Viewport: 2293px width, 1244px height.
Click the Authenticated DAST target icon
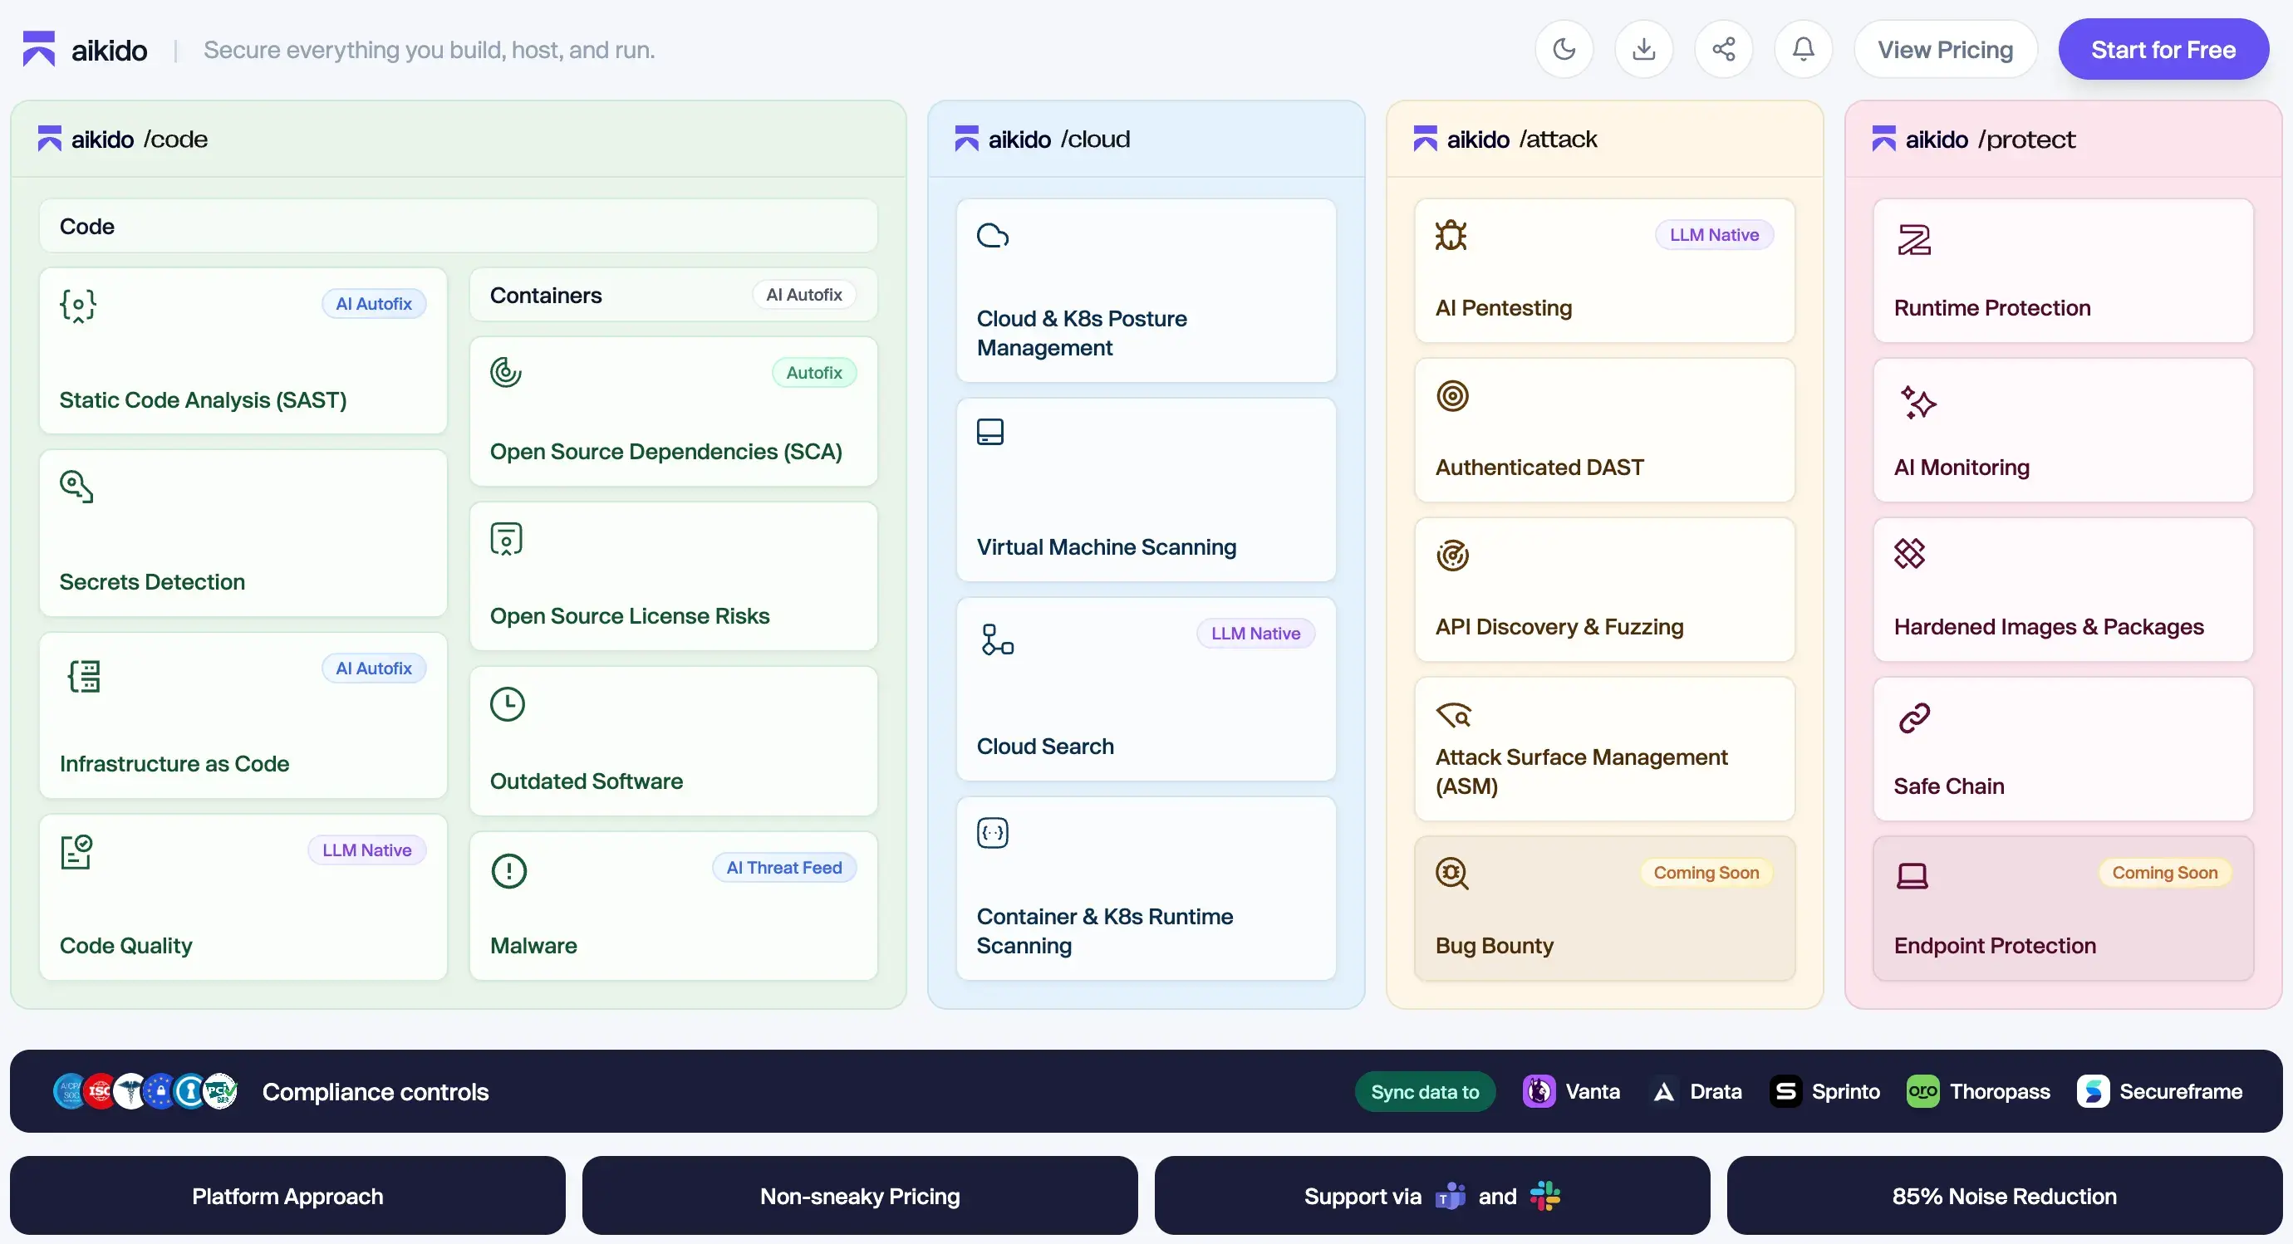[x=1453, y=395]
